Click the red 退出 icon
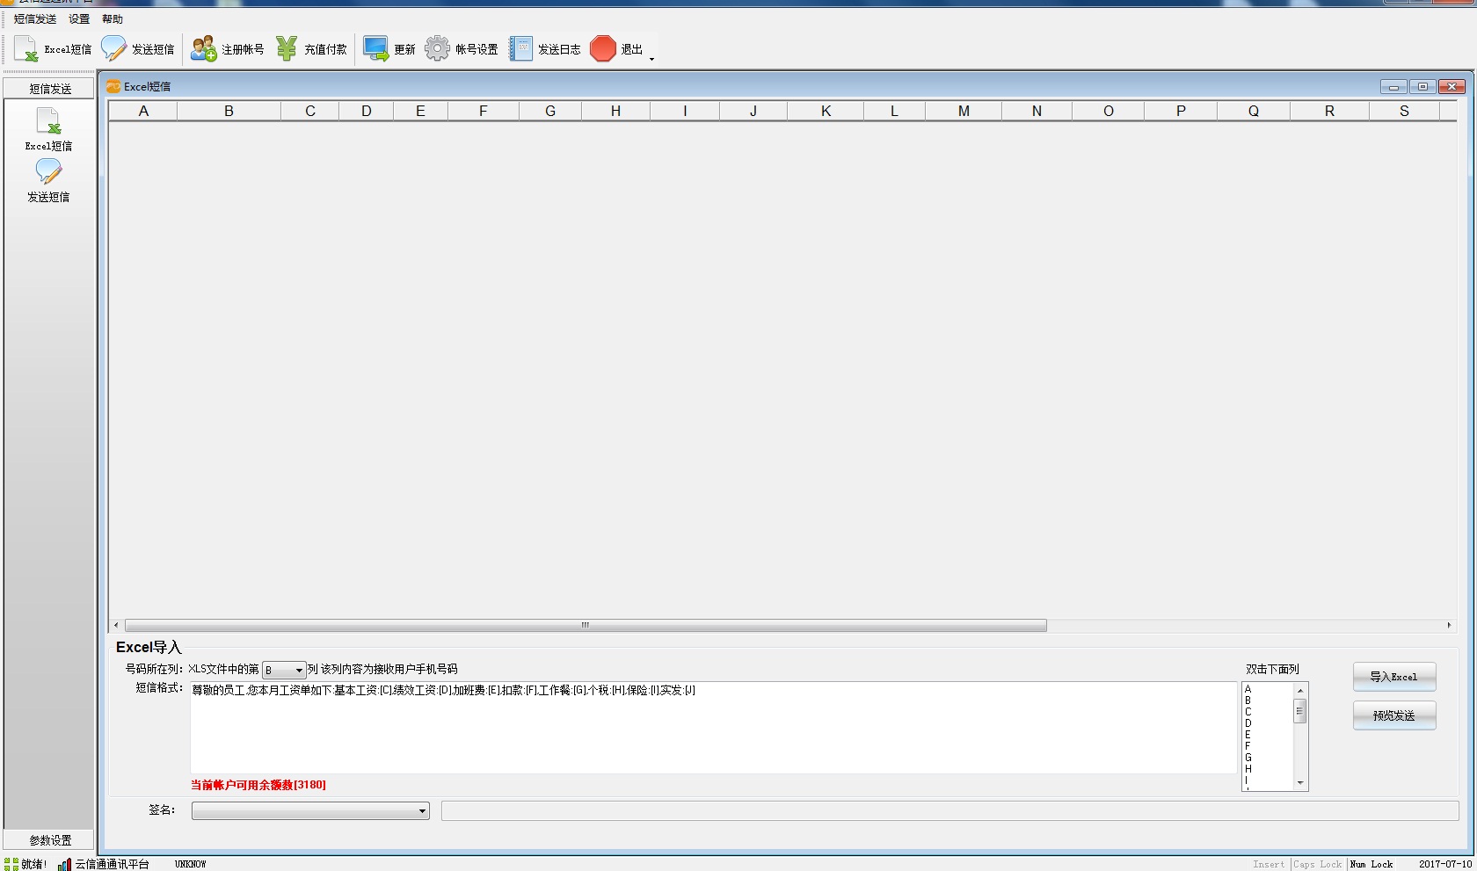Screen dimensions: 1477x871 pyautogui.click(x=603, y=49)
